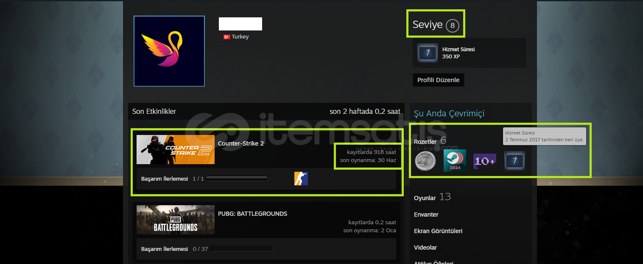Click the Counter-Strike 2 achievement progress bar
643x264 pixels.
(237, 179)
